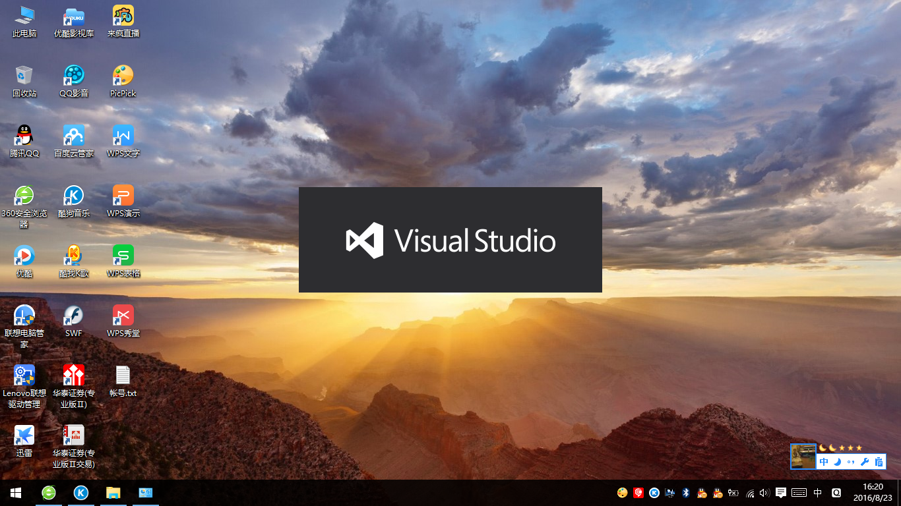Viewport: 901px width, 506px height.
Task: Open the Windows Start menu
Action: click(16, 493)
